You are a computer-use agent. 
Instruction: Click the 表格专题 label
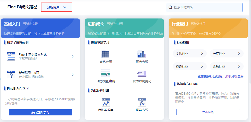click(106, 62)
